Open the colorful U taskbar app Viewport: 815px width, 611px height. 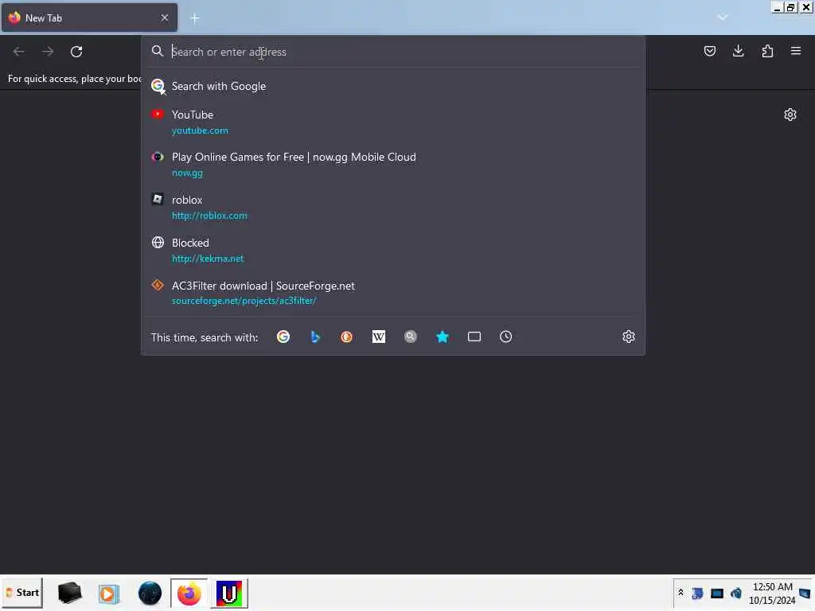click(x=229, y=593)
